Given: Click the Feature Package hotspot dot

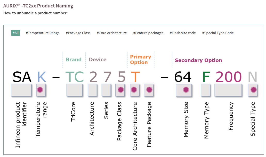Looking at the screenshot, I should (x=149, y=90).
